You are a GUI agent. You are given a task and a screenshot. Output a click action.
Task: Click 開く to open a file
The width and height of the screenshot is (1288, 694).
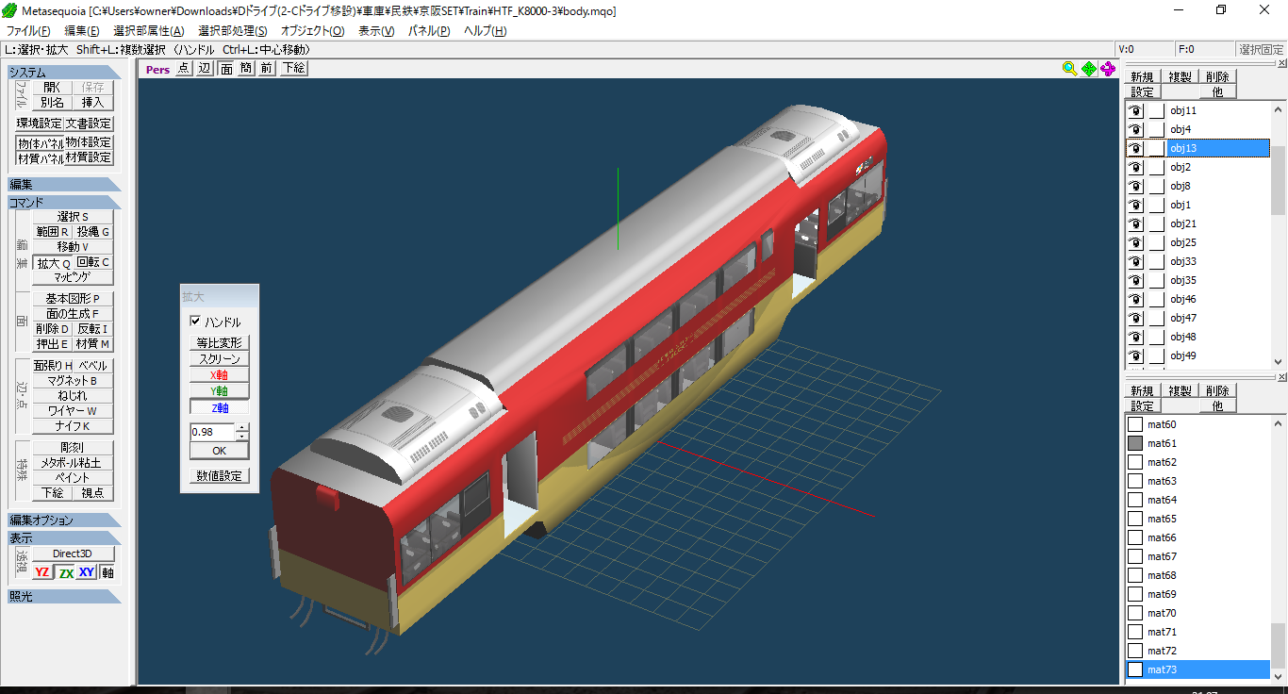click(x=52, y=88)
